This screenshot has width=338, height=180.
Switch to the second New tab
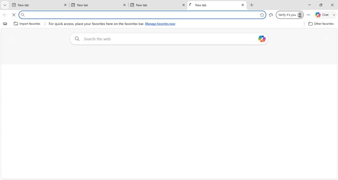(98, 5)
